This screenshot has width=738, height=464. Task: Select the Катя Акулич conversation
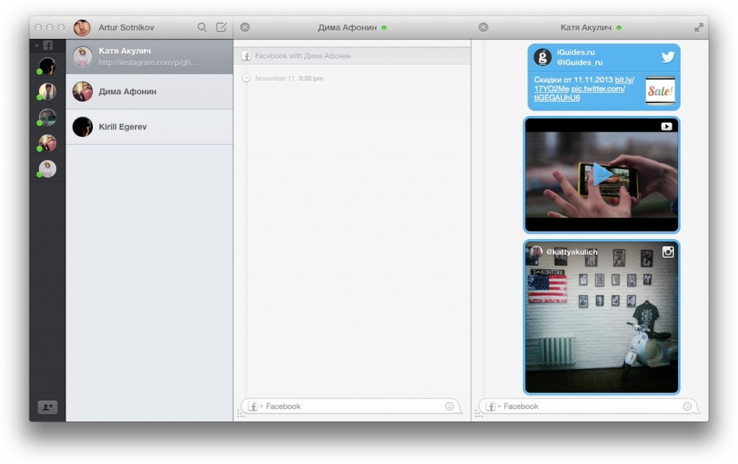pos(149,56)
